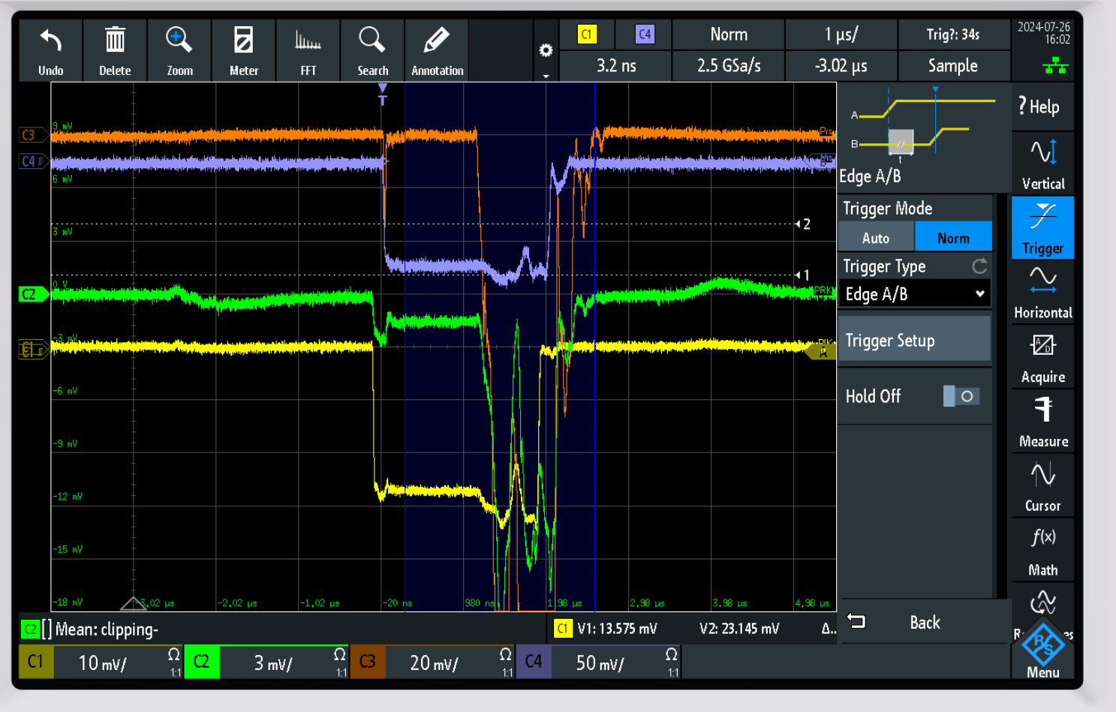Viewport: 1116px width, 712px height.
Task: Open the C1 10 mV/ vertical scale
Action: (x=102, y=663)
